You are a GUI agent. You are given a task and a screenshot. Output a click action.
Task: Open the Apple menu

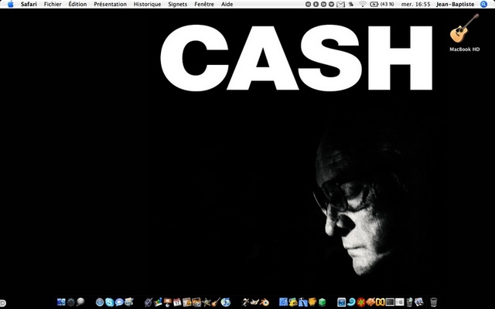point(10,4)
